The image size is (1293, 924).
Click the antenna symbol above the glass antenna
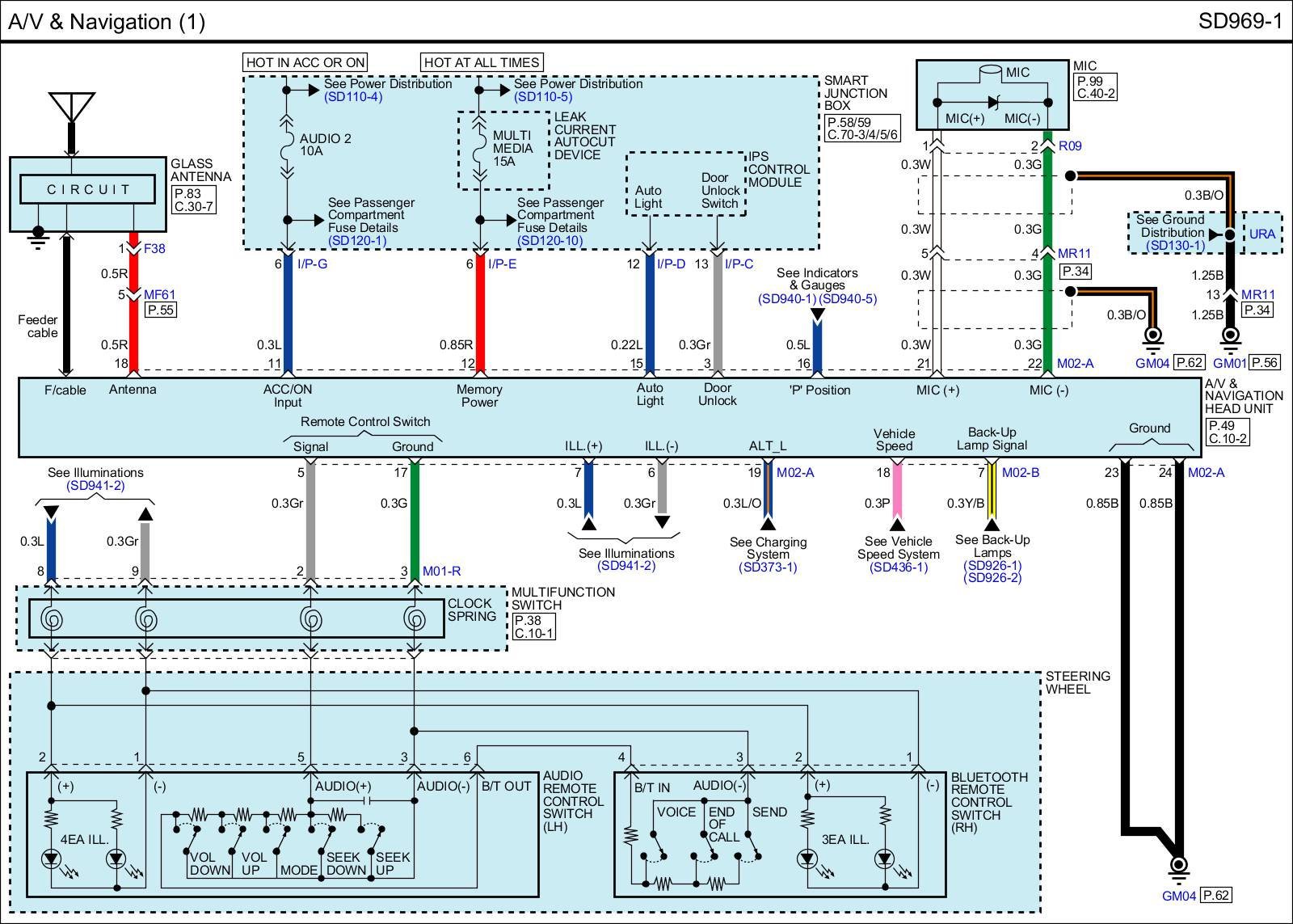71,107
